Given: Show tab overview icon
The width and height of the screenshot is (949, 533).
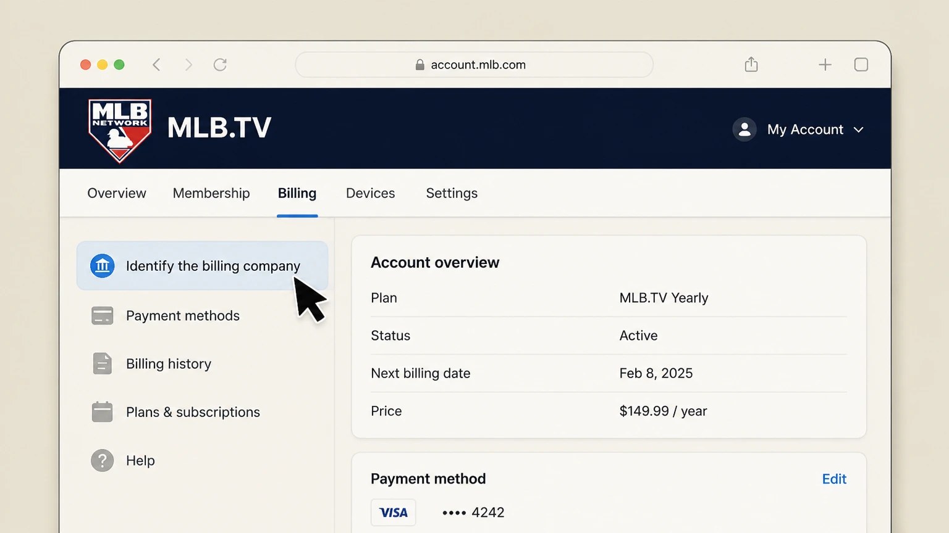Looking at the screenshot, I should tap(861, 65).
